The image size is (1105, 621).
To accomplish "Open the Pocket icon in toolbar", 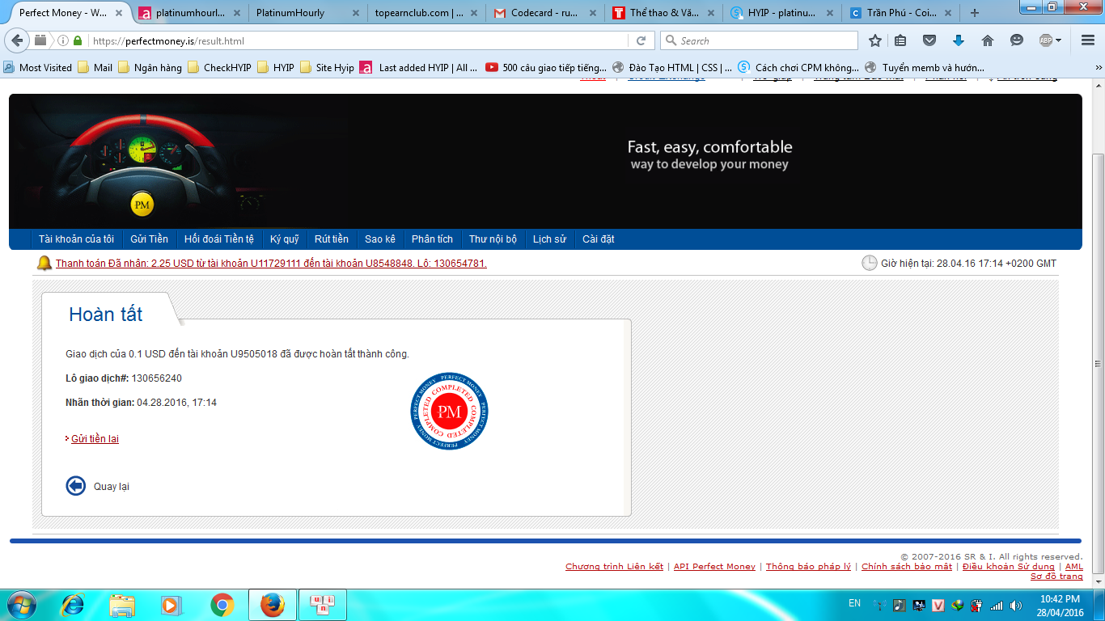I will [929, 40].
